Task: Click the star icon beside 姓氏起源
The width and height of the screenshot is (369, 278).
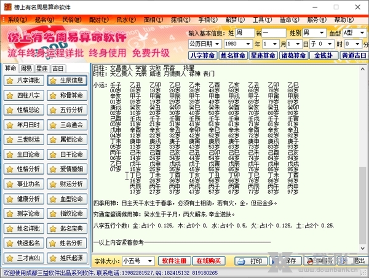Action: click(x=53, y=258)
